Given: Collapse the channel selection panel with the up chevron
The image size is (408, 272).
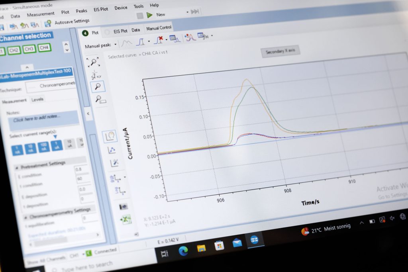Looking at the screenshot, I should tap(27, 67).
